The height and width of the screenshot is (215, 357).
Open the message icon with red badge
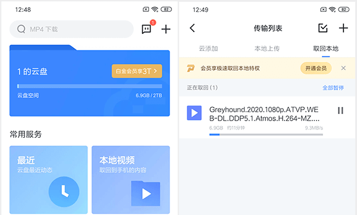tap(146, 29)
